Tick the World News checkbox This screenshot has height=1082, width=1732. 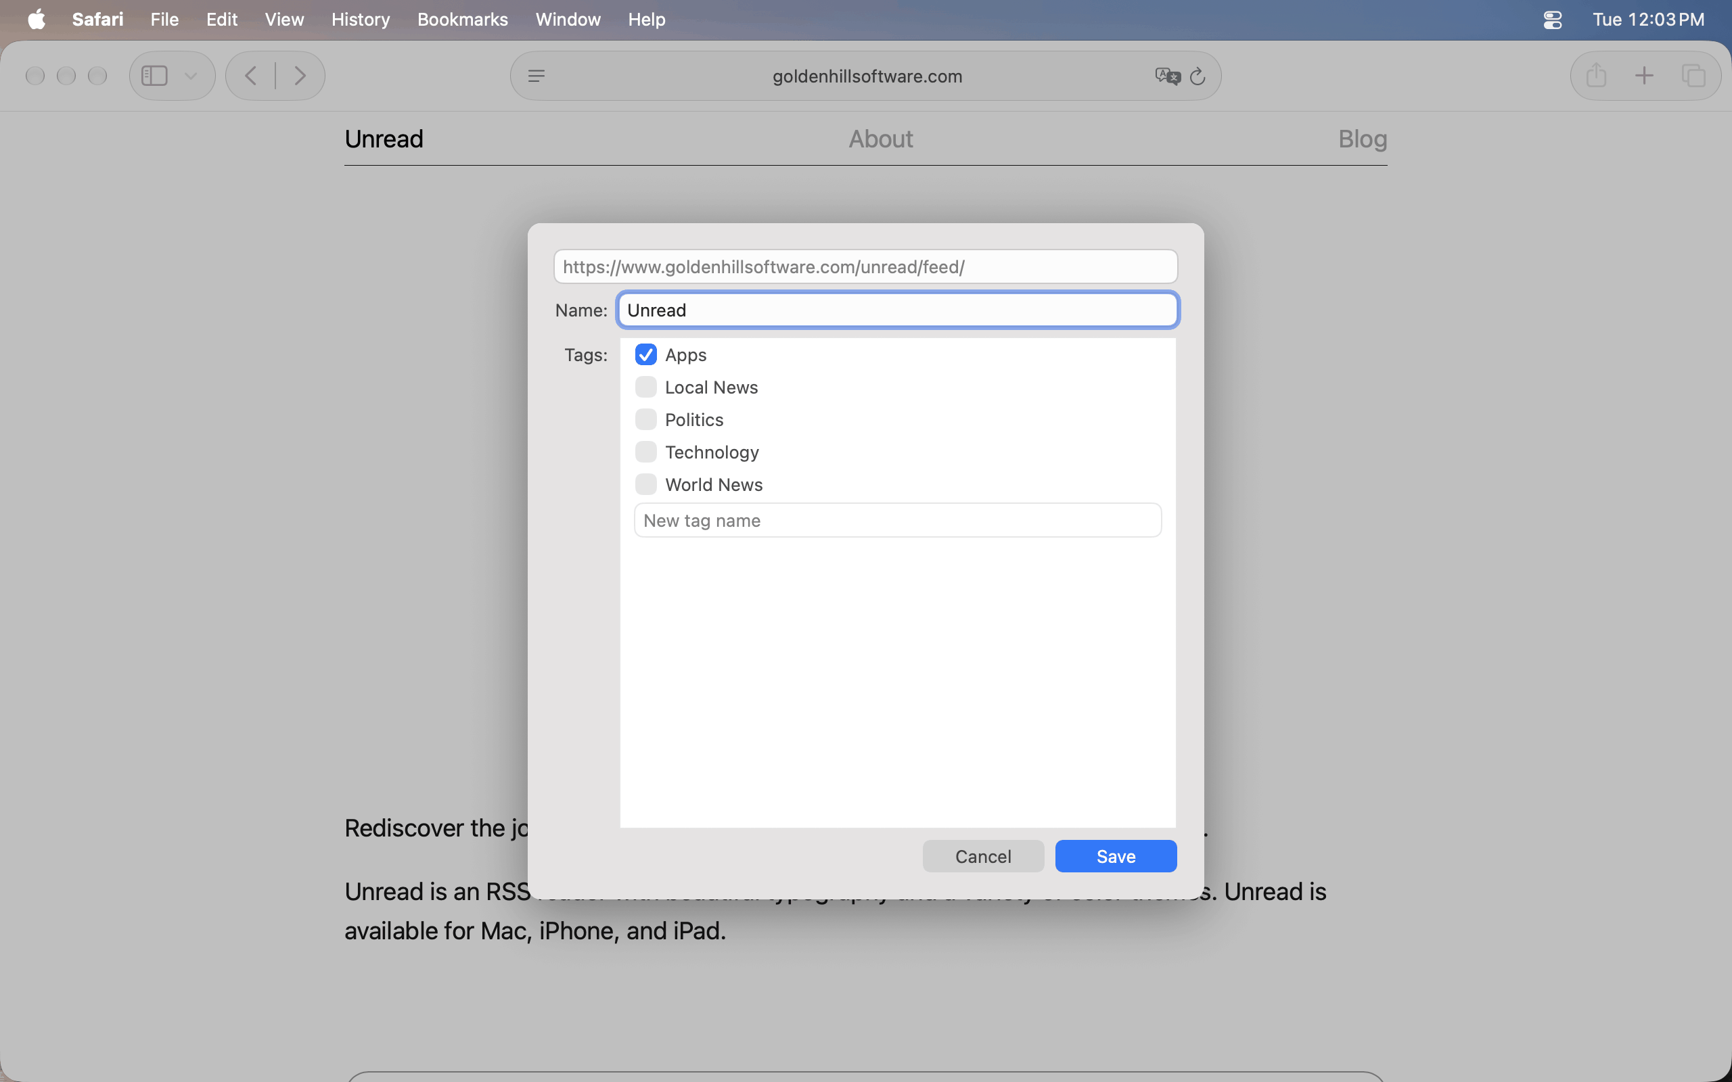645,484
